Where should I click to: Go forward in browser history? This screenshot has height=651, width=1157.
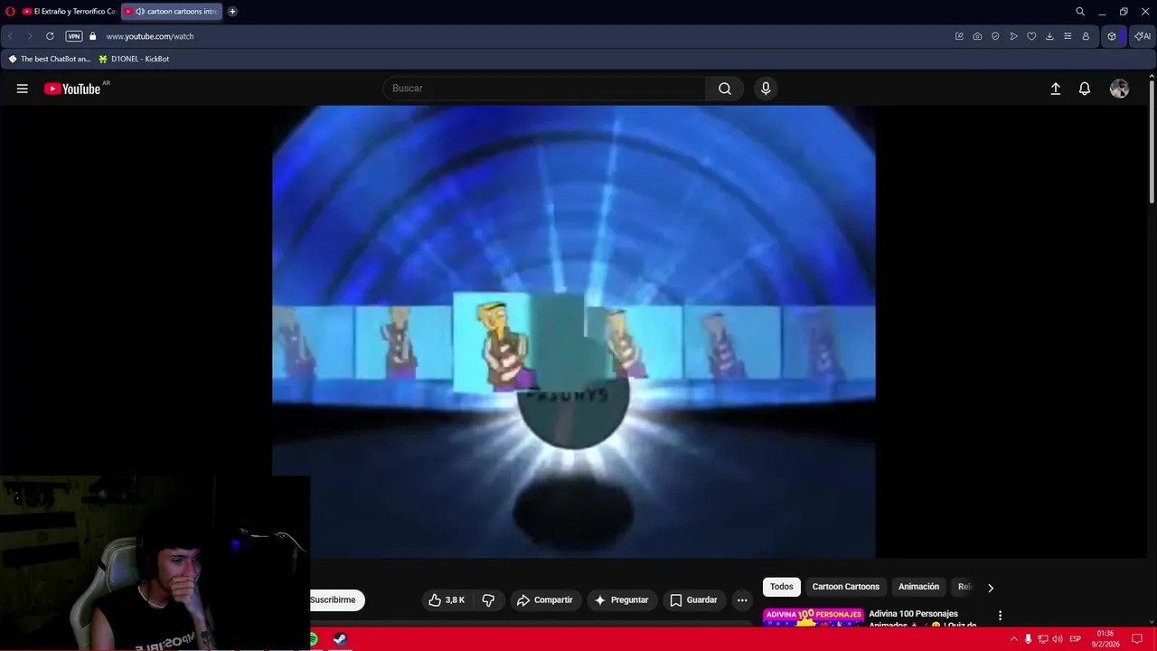[x=29, y=36]
